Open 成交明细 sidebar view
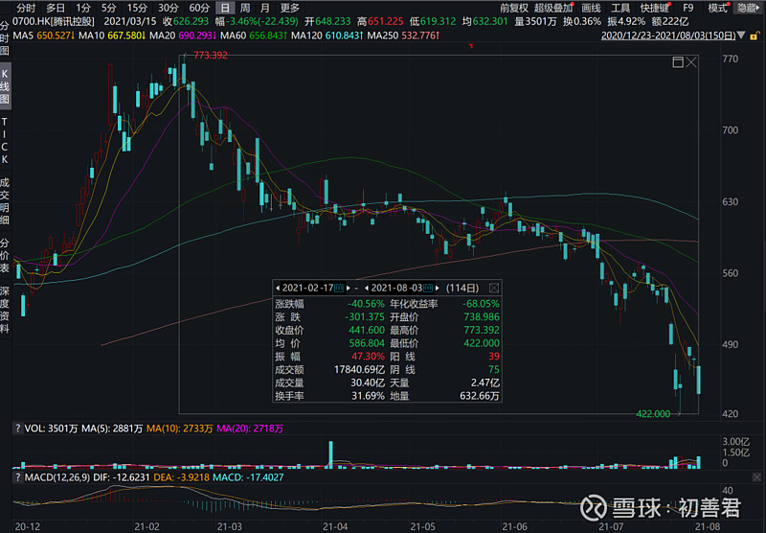 tap(5, 201)
